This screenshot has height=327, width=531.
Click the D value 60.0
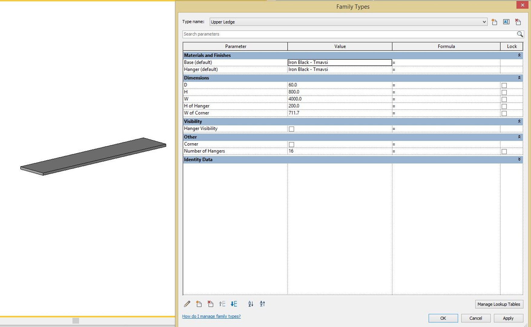coord(340,85)
